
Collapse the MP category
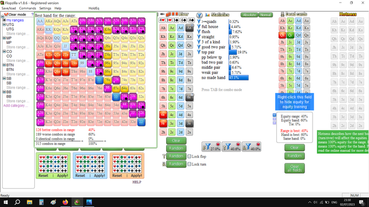click(x=4, y=38)
